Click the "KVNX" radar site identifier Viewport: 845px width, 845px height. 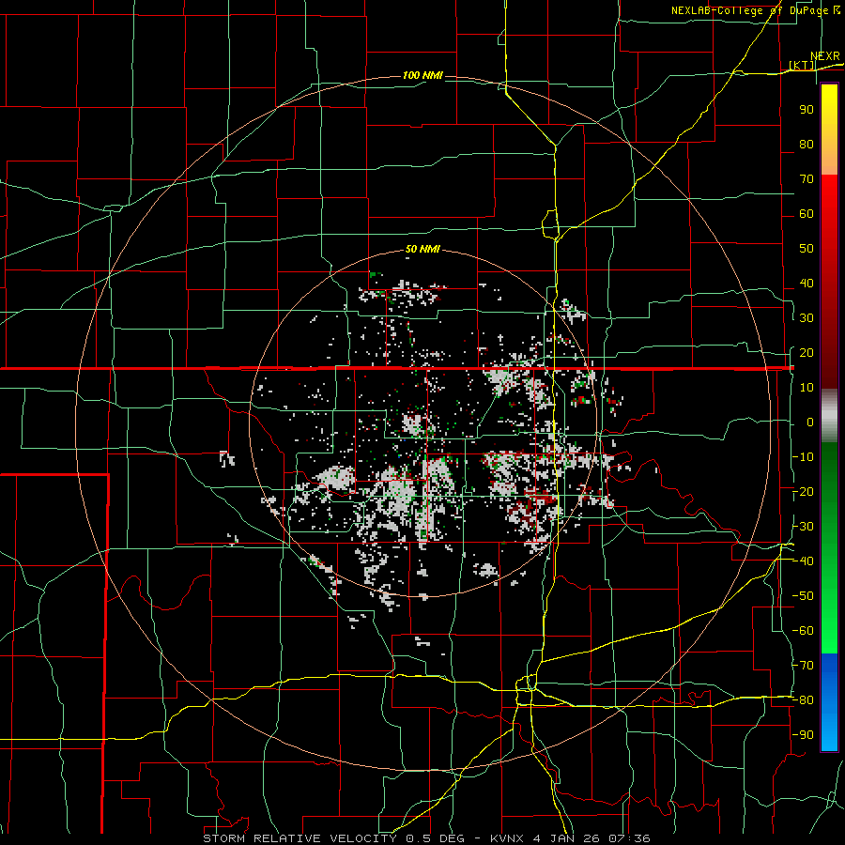tap(506, 838)
